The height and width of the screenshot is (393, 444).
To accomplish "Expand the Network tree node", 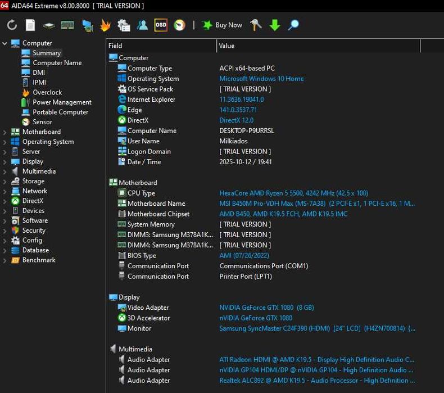I will click(4, 192).
